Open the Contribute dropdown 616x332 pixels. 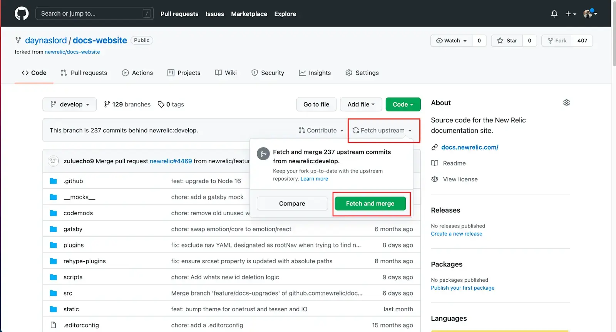pos(321,131)
